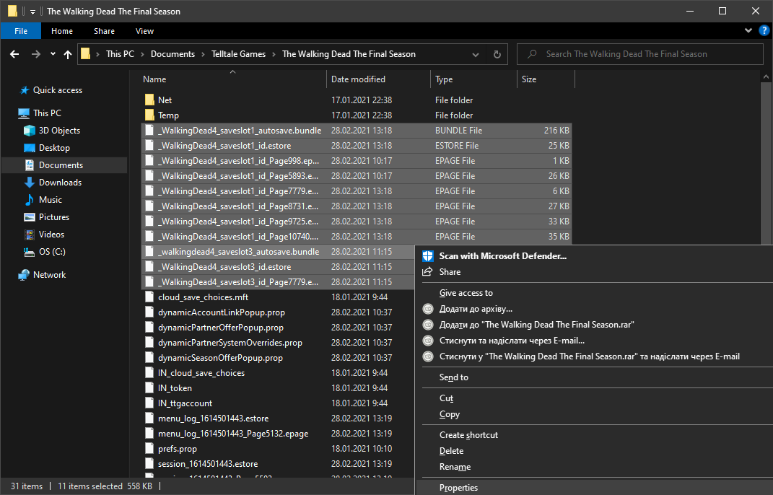Click the 3D Objects sidebar icon
This screenshot has height=495, width=773.
30,131
